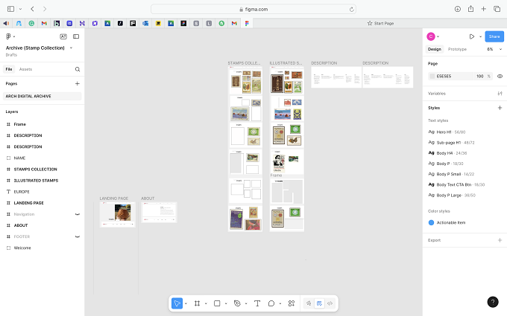Show Safari tab overview
Screen dimensions: 507x316
pos(497,9)
